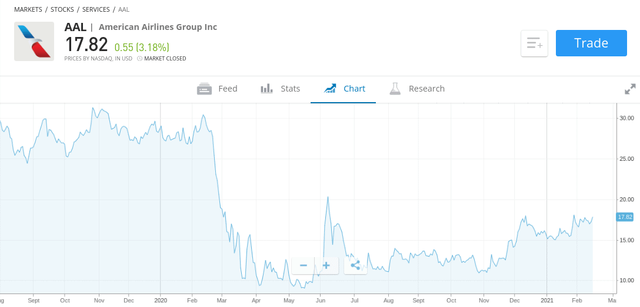Go to MARKETS breadcrumb link
This screenshot has height=307, width=640.
28,9
